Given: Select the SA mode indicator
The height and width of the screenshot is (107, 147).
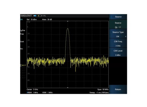Looking at the screenshot, I should coord(21,19).
